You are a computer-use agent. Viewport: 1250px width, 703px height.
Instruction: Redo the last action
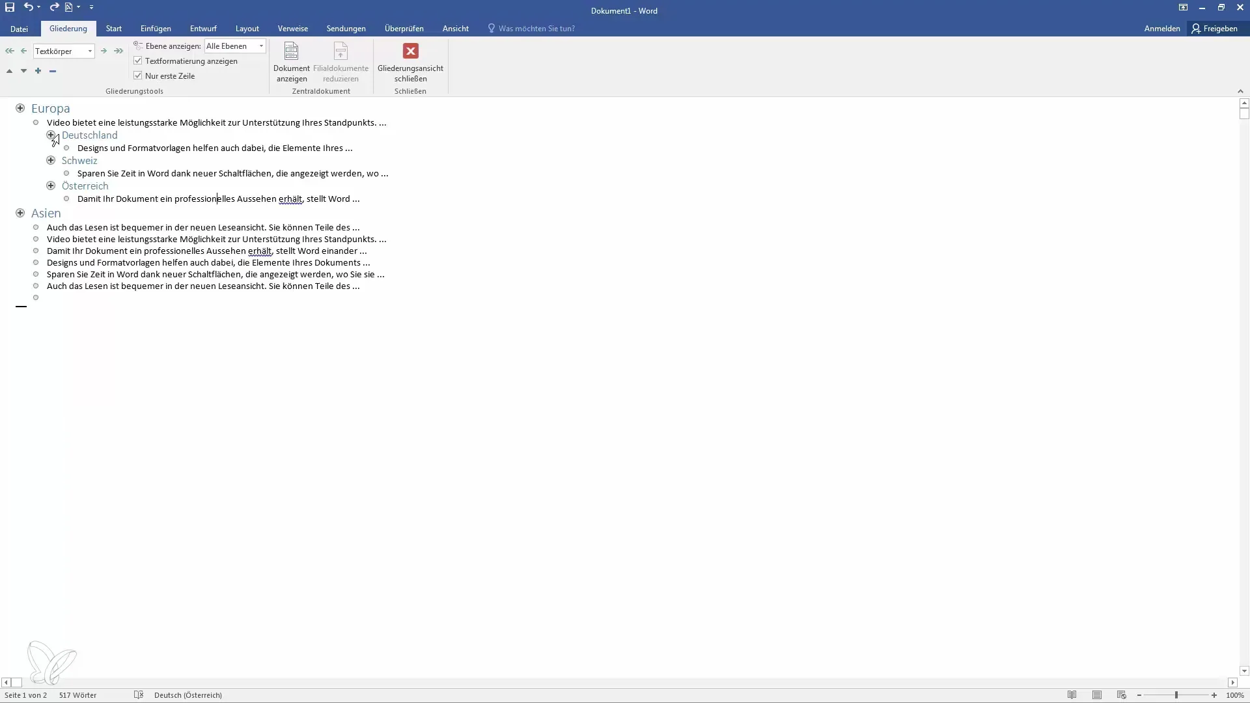(55, 7)
